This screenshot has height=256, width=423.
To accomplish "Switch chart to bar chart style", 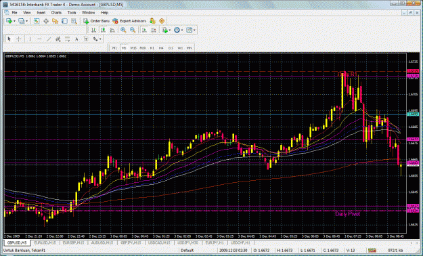I will tap(93, 30).
